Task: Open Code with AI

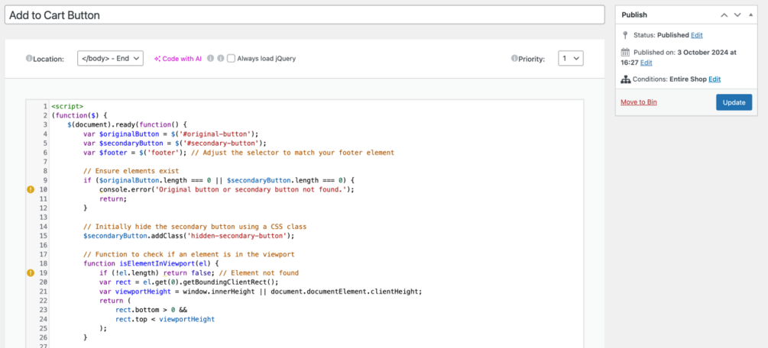Action: tap(178, 58)
